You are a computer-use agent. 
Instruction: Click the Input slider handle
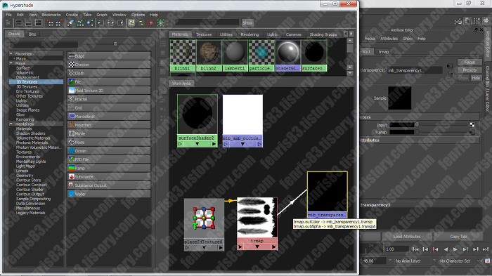click(x=417, y=125)
